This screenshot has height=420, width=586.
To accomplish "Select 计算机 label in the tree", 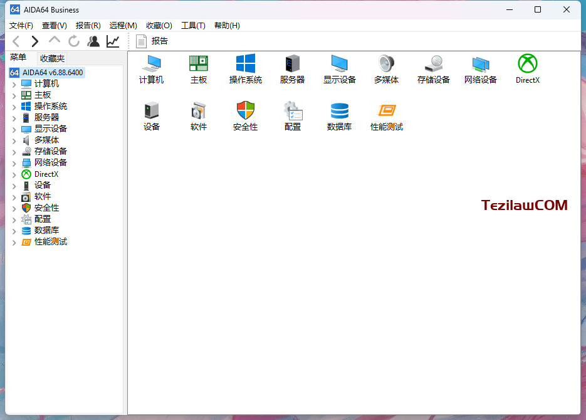I will 47,84.
